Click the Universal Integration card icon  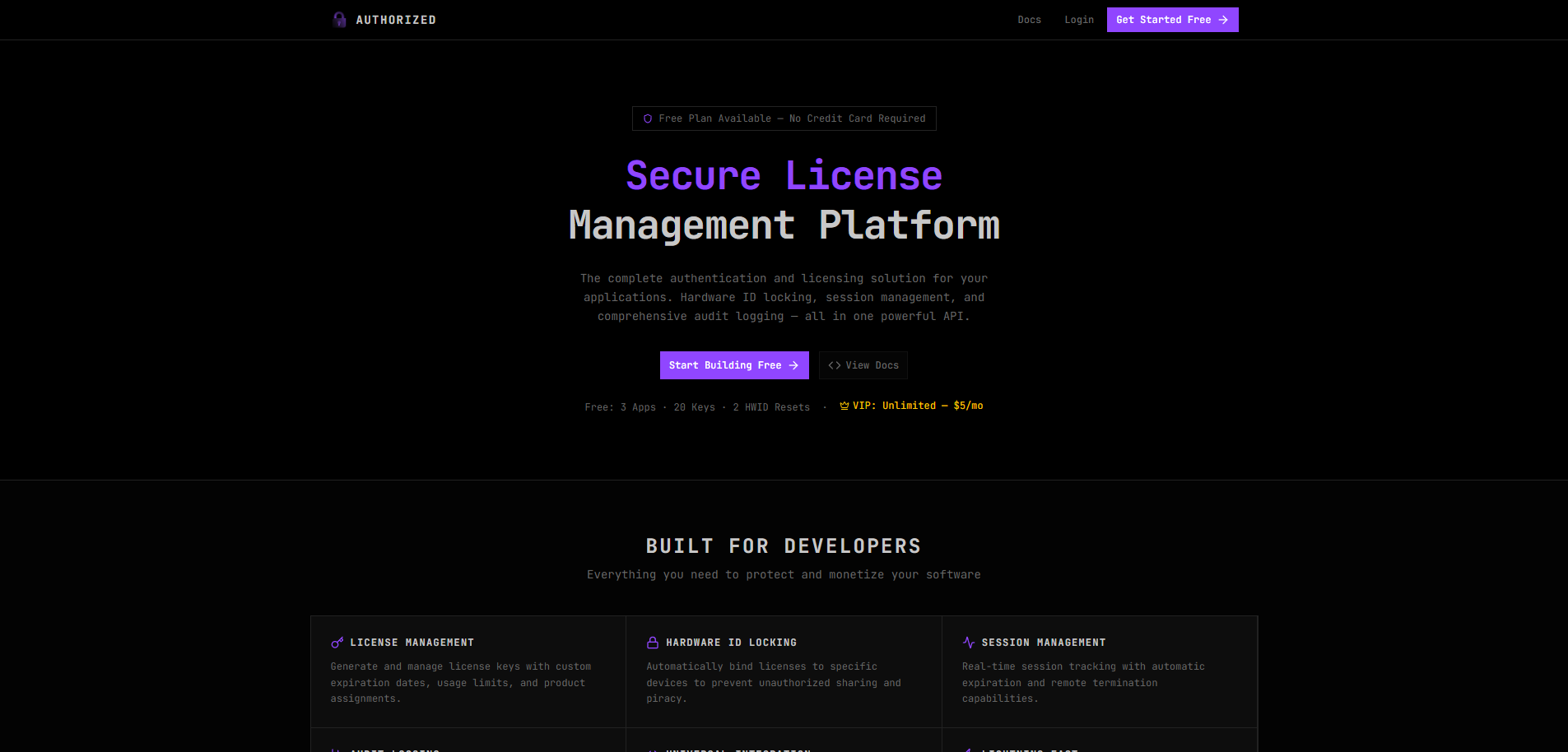(x=652, y=749)
